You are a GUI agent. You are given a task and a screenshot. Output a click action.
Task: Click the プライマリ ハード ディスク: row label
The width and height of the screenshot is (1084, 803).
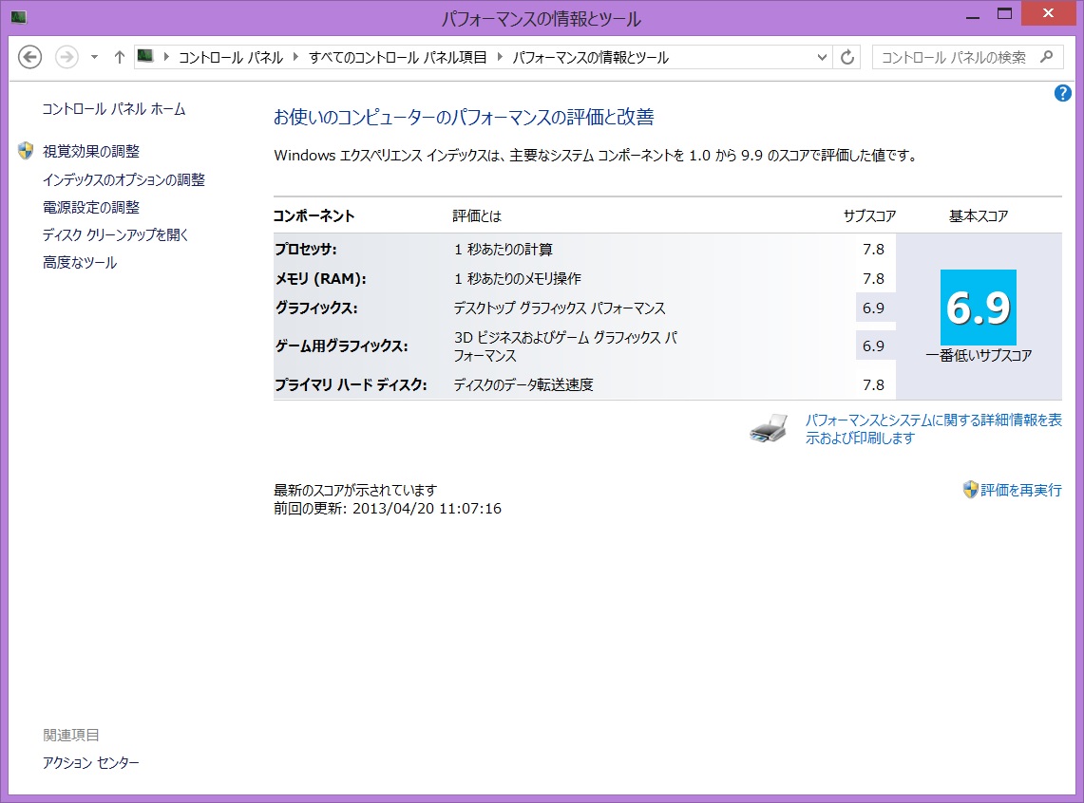[351, 384]
